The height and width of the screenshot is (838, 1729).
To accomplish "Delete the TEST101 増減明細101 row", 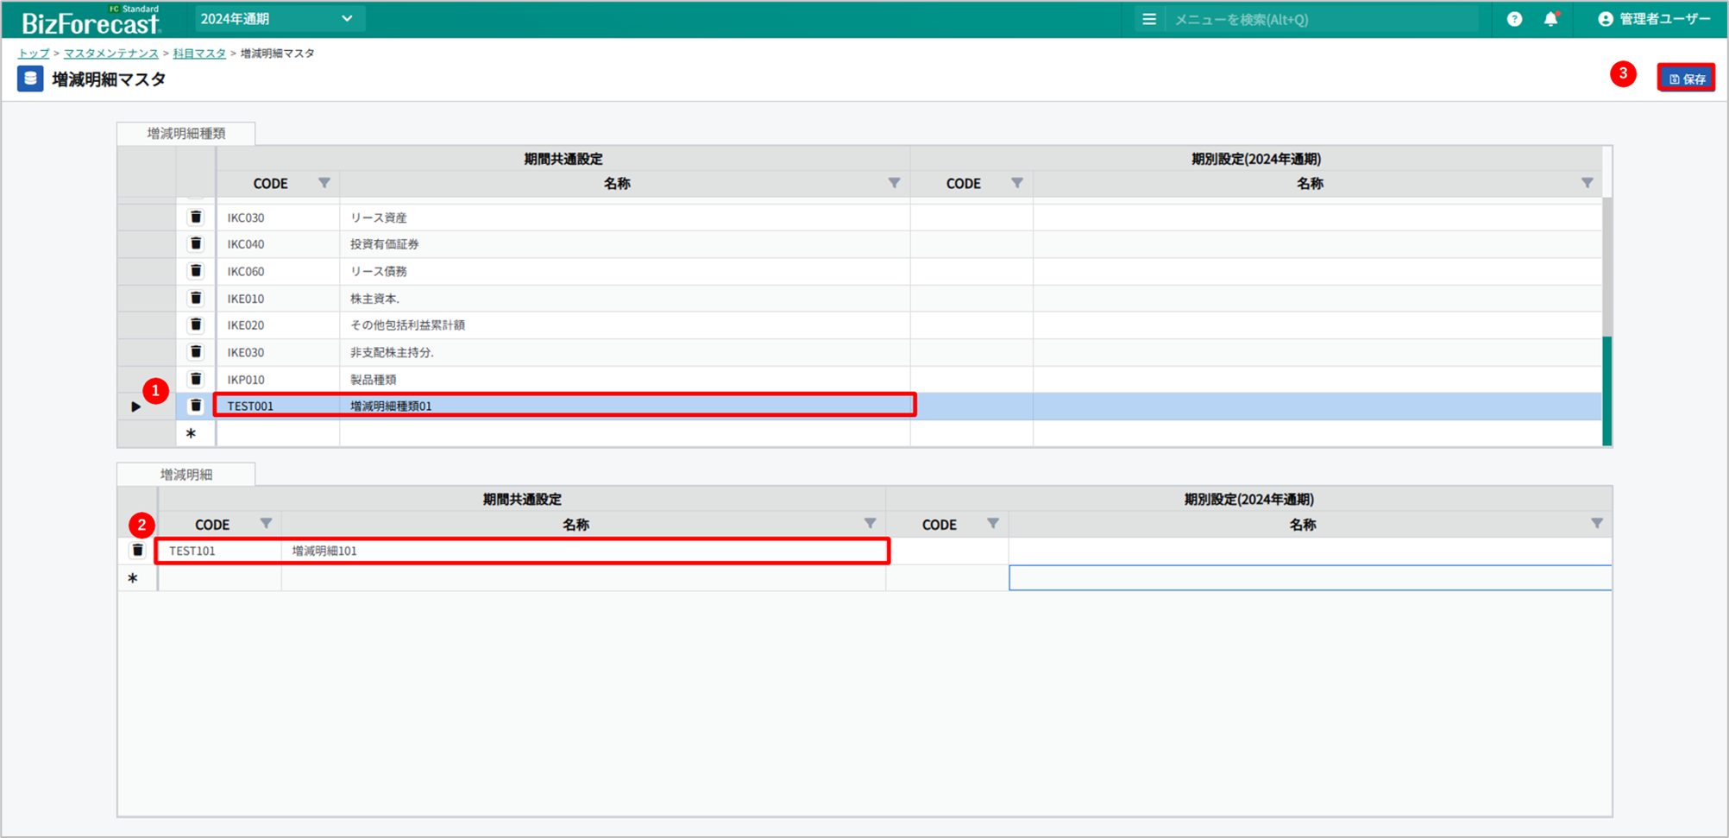I will click(x=137, y=551).
